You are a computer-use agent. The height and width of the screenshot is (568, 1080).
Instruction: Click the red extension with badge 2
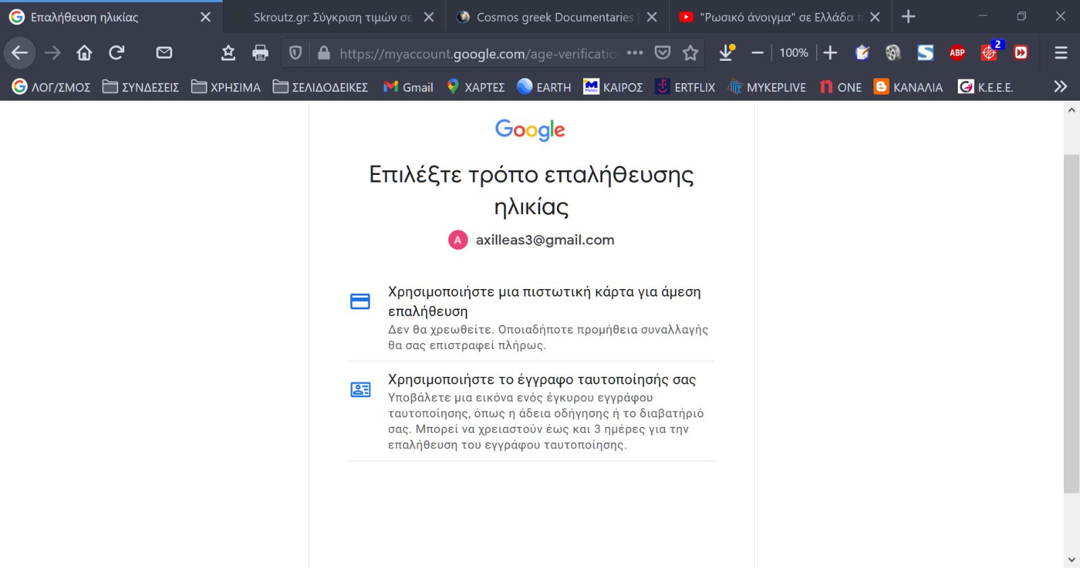pyautogui.click(x=990, y=52)
